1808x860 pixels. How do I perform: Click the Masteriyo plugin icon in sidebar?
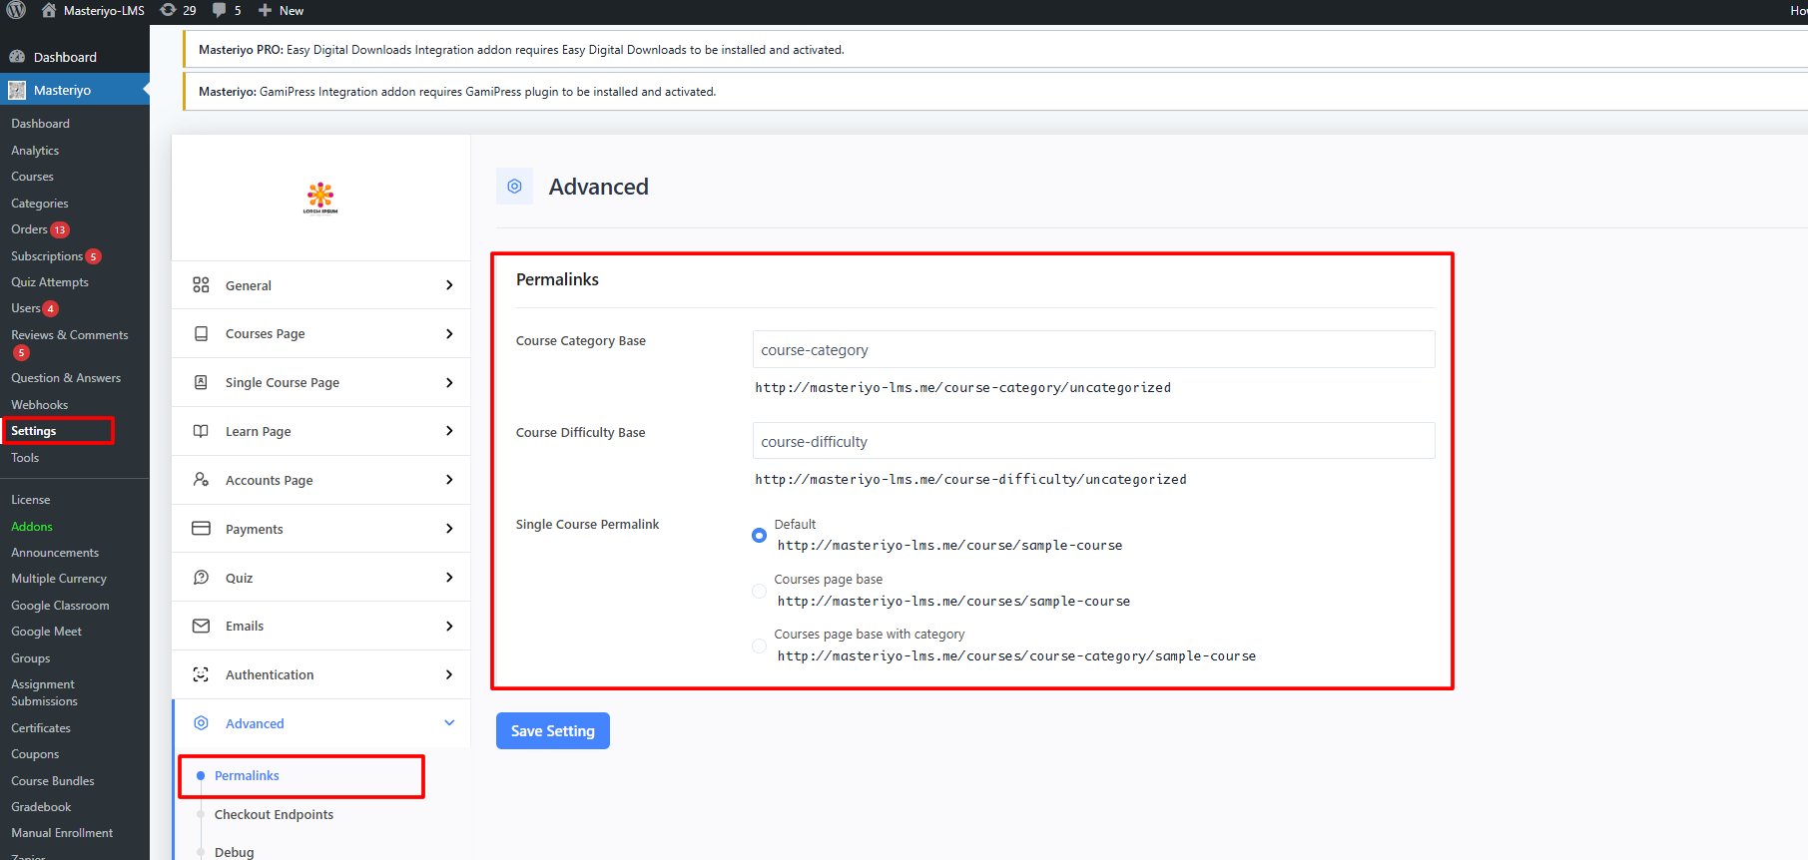pyautogui.click(x=17, y=90)
